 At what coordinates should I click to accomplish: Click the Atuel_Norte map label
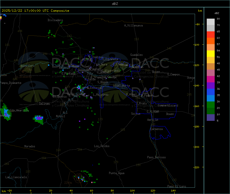(121, 86)
